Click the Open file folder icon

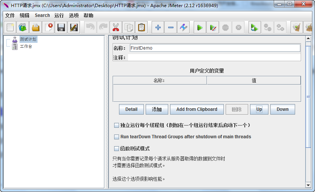coord(36,27)
